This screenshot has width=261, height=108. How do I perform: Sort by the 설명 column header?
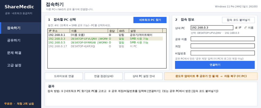tap(146, 31)
